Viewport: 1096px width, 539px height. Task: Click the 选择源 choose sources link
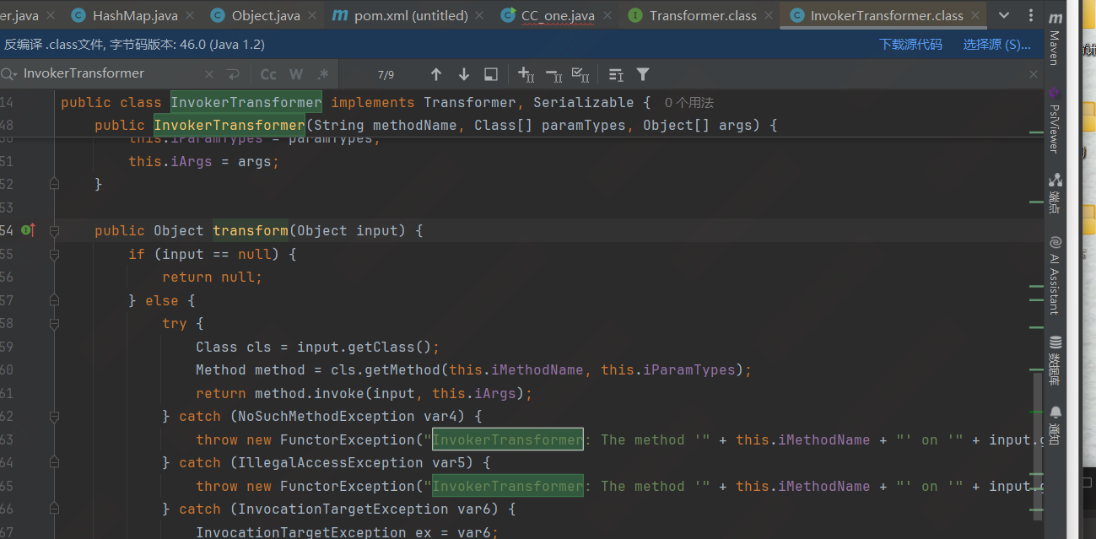[x=996, y=44]
